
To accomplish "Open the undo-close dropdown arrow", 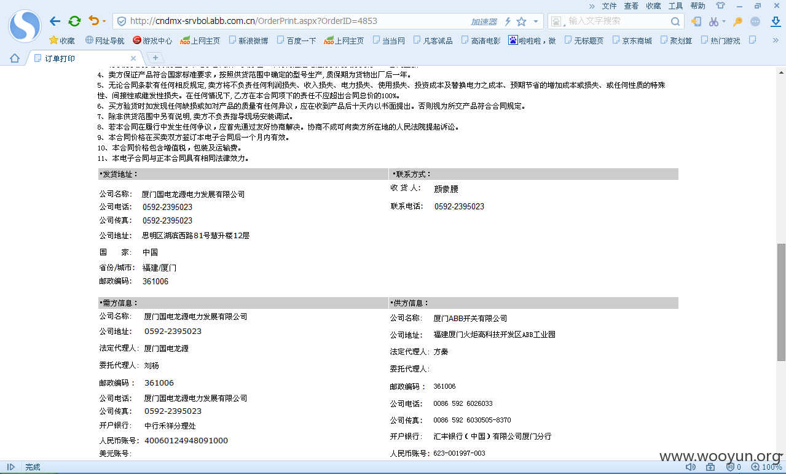I will [x=104, y=21].
